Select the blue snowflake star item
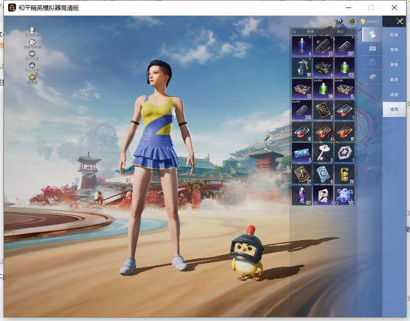This screenshot has width=410, height=321. [x=344, y=195]
